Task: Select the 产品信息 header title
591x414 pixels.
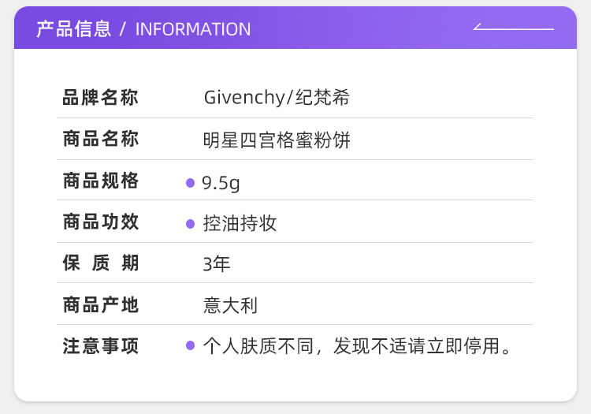Action: [73, 29]
